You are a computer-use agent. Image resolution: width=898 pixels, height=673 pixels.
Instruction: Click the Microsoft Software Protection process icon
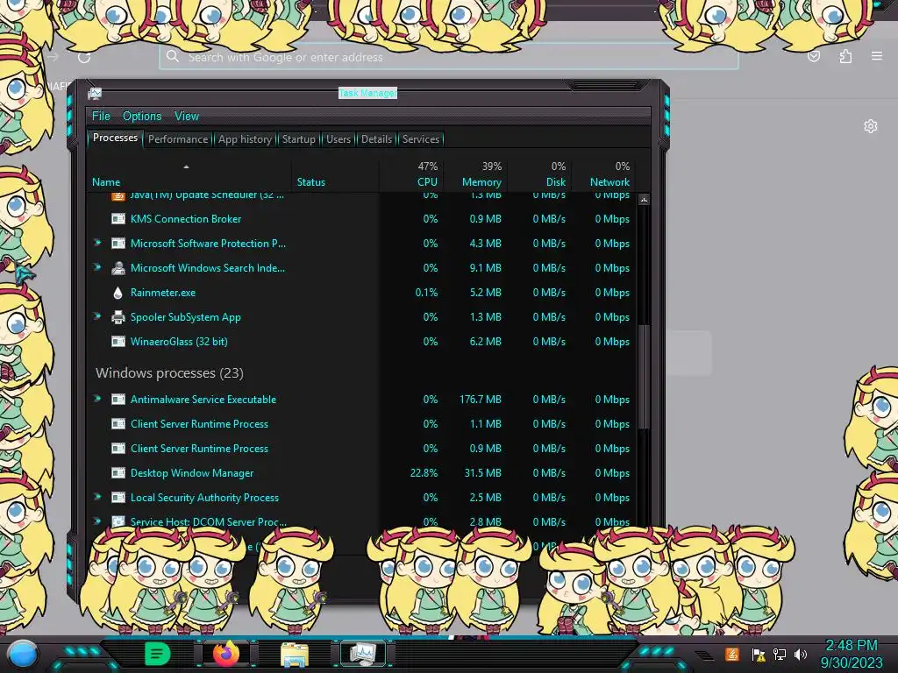118,244
